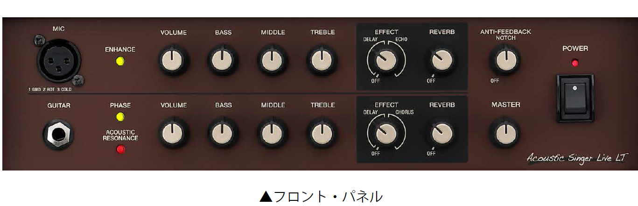638x206 pixels.
Task: Click the guitar channel VOLUME knob
Action: (173, 134)
